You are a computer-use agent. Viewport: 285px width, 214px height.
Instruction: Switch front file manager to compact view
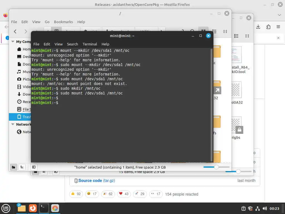click(x=225, y=31)
